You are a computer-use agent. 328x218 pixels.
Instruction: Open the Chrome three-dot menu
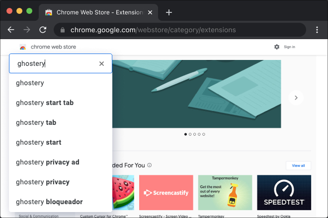pos(317,30)
